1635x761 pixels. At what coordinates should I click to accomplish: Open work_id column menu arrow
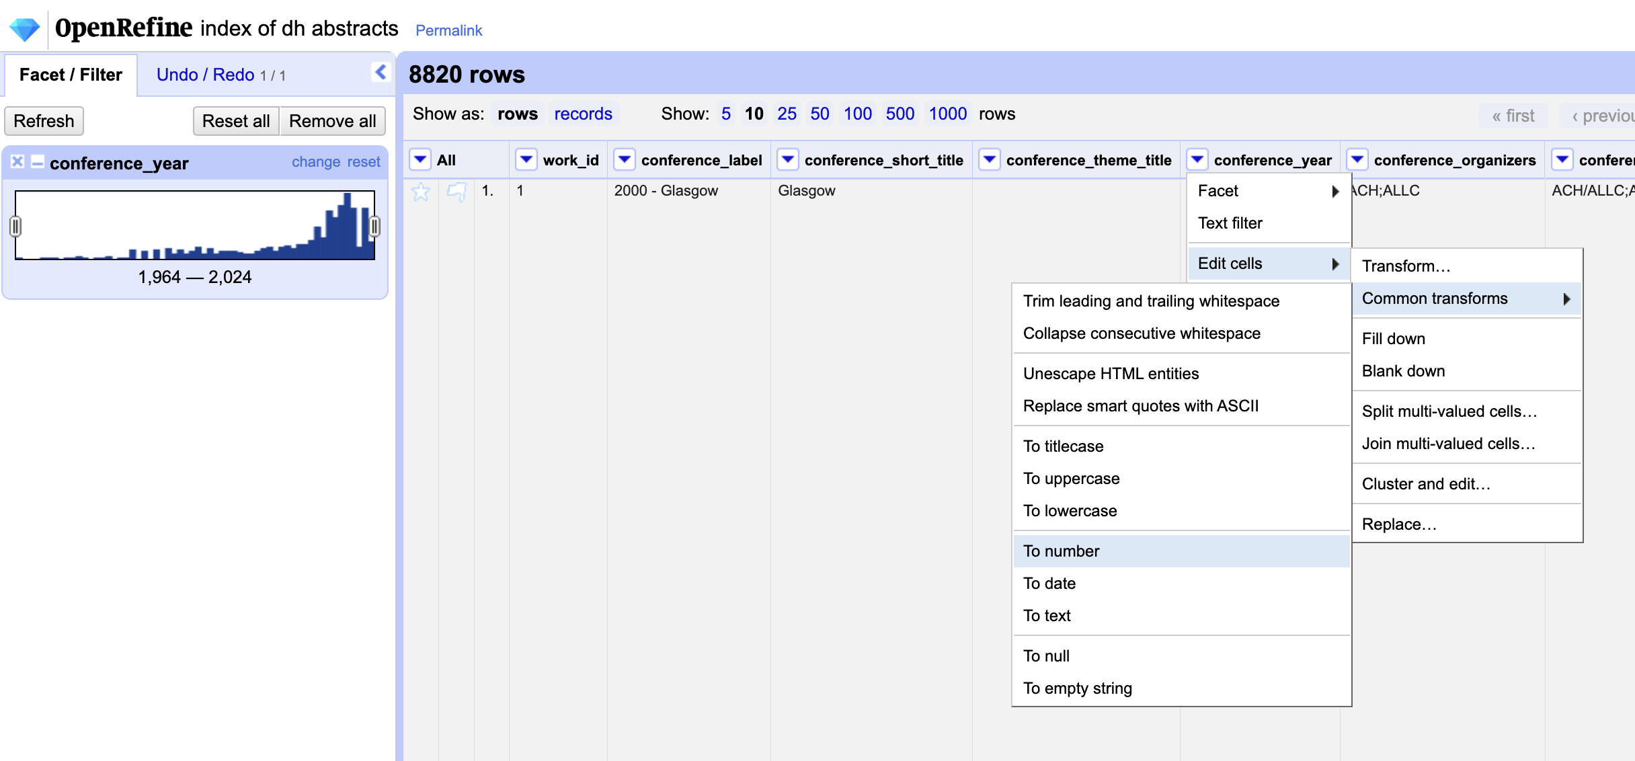[526, 160]
